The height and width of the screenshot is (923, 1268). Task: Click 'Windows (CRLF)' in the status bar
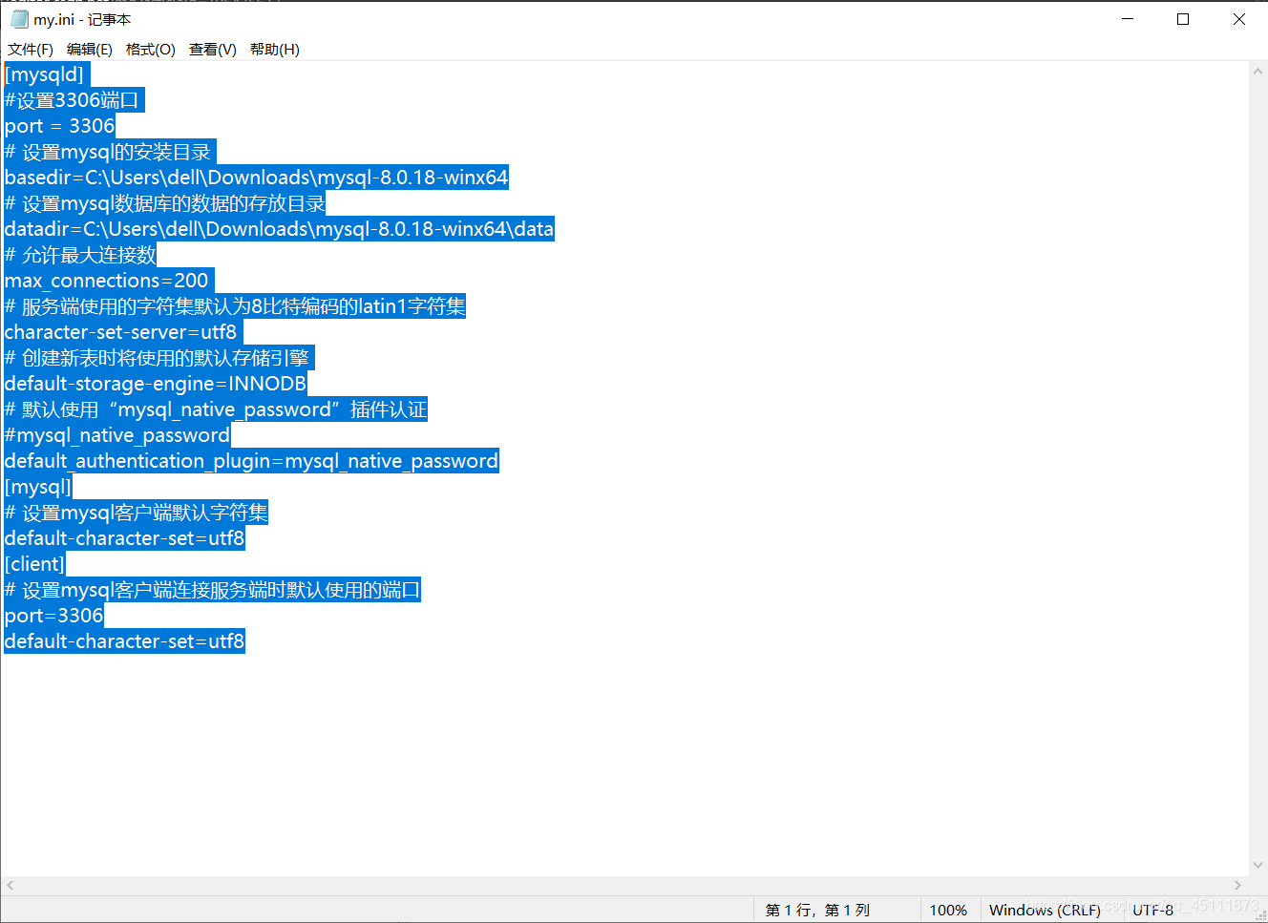click(1045, 911)
